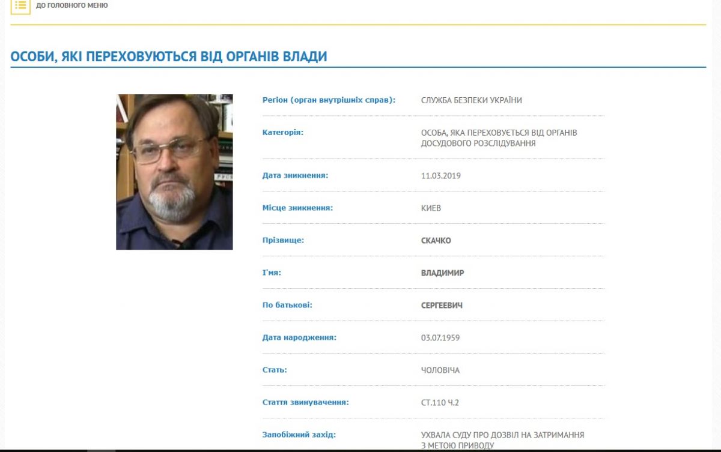Open the wanted person's photo
The width and height of the screenshot is (721, 452).
174,172
